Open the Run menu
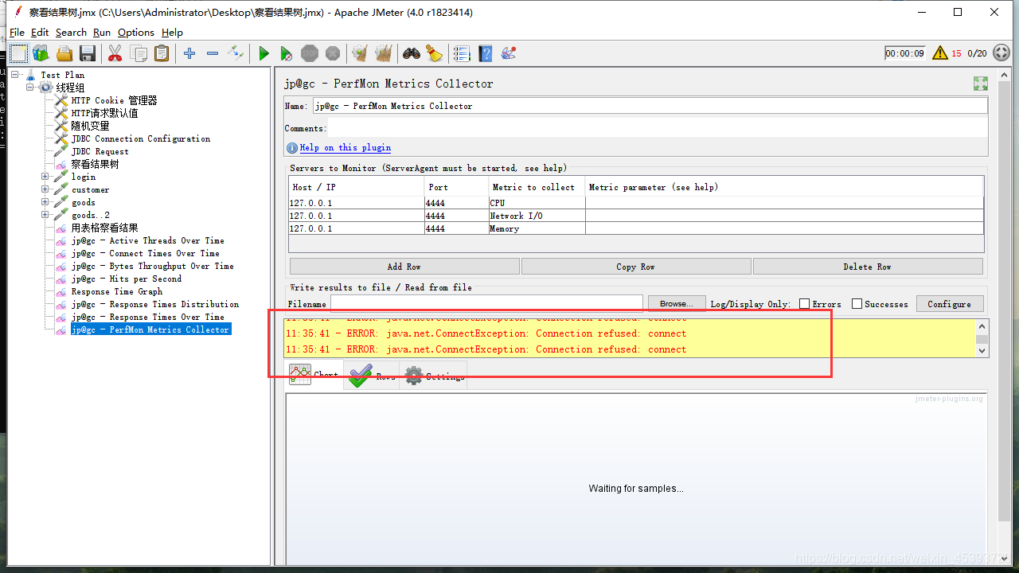 [x=102, y=33]
